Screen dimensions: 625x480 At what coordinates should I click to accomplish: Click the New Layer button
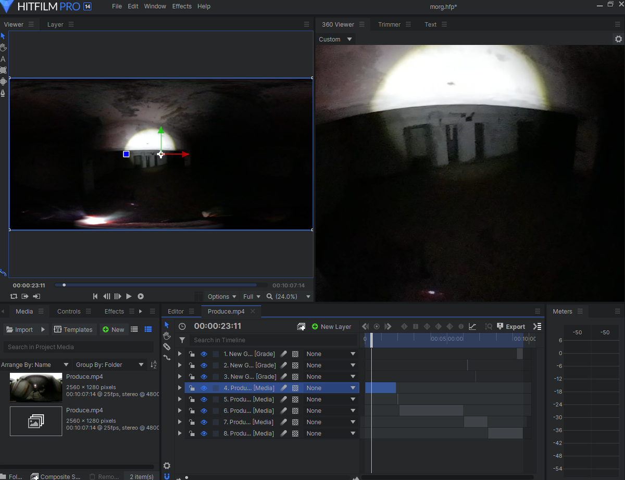(x=331, y=326)
